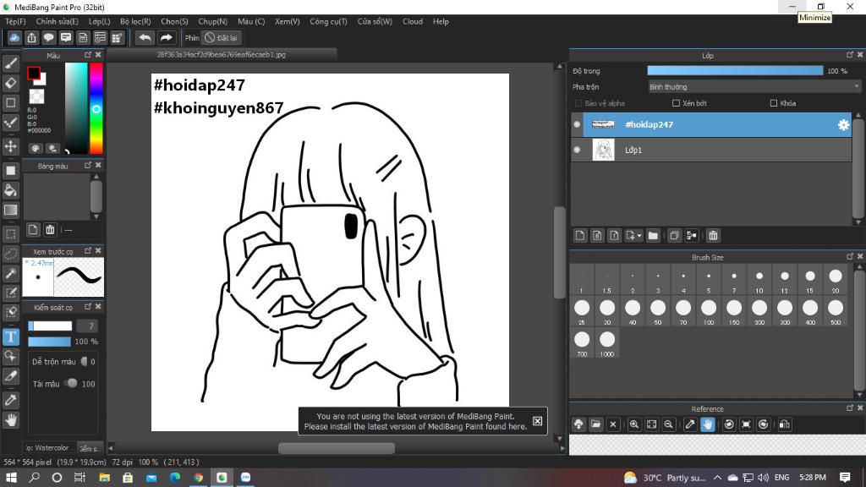Click the share/export toolbar icon

pyautogui.click(x=31, y=37)
